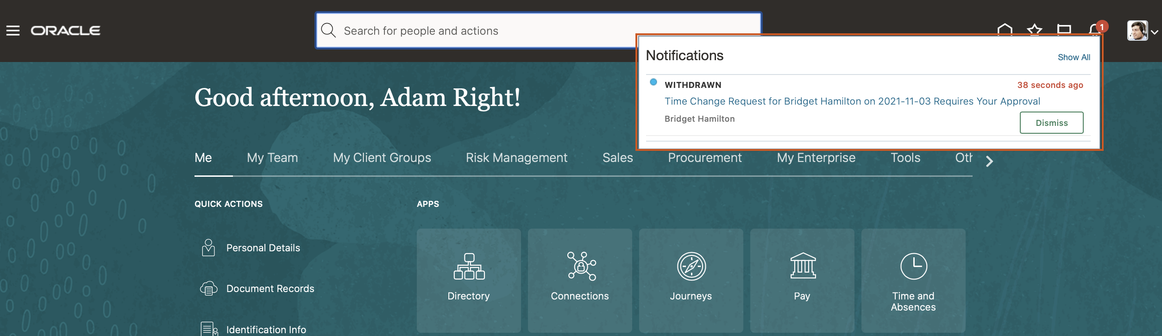Open Favorites star icon
The image size is (1162, 336).
[x=1034, y=29]
